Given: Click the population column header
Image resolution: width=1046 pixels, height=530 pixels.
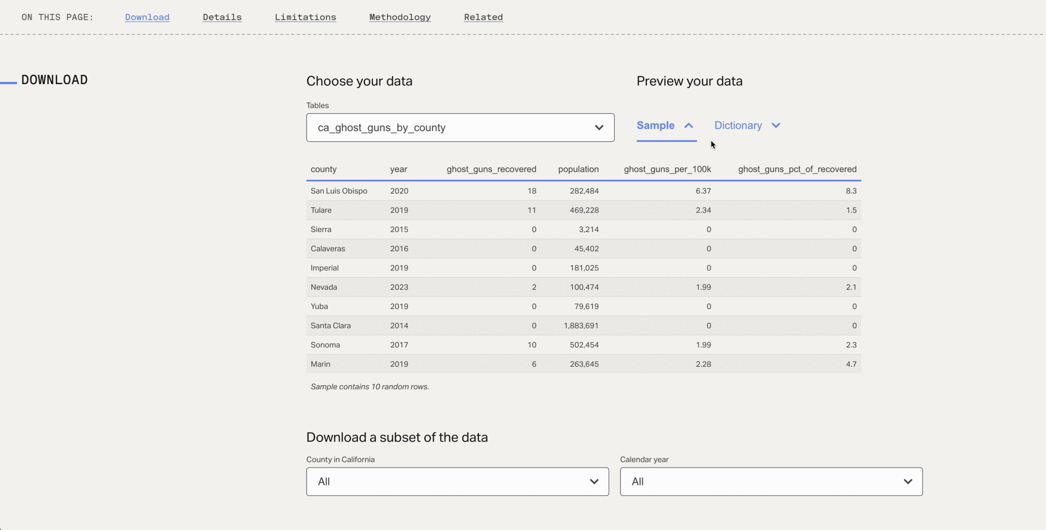Looking at the screenshot, I should tap(578, 169).
